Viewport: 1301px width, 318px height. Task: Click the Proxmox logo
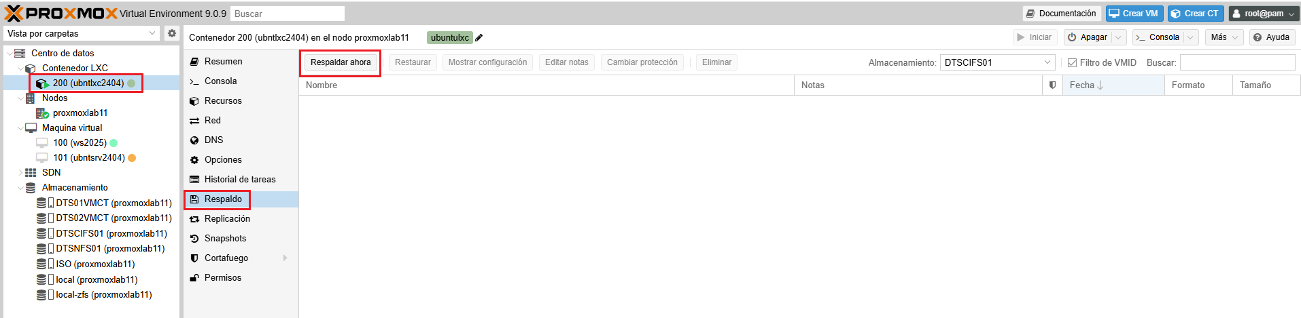(61, 14)
